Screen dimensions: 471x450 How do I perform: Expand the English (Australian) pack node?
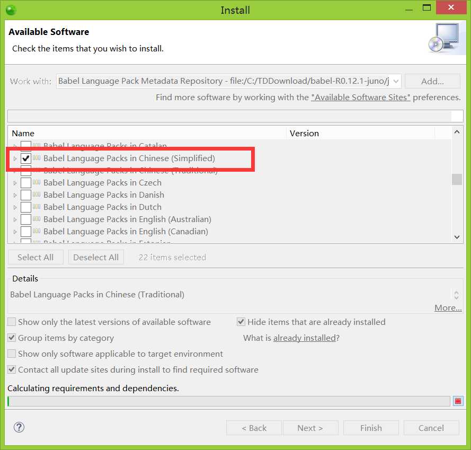click(15, 219)
